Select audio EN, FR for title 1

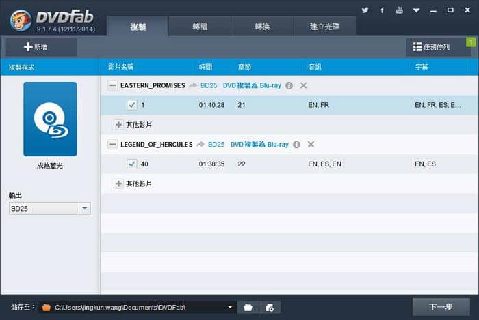coord(318,105)
